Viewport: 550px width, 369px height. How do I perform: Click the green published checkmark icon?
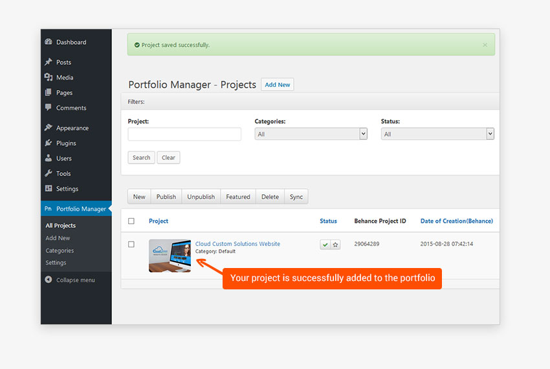325,245
